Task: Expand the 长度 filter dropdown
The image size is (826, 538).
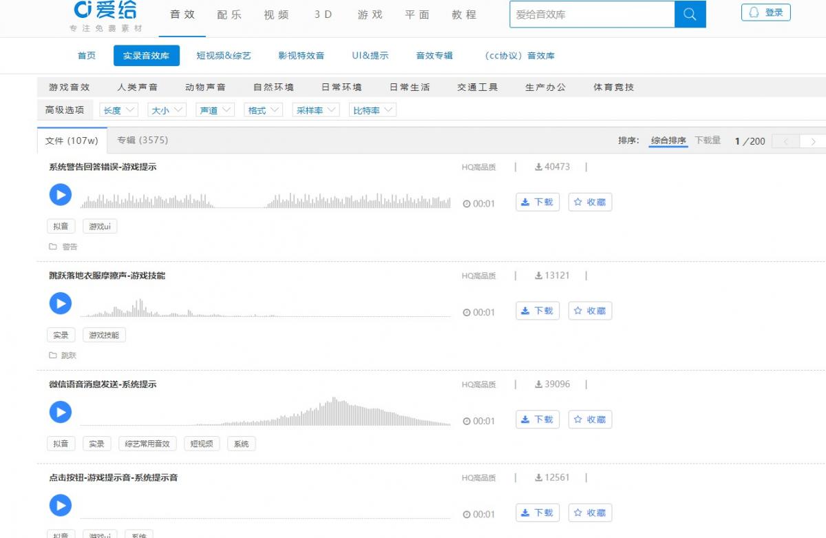Action: [119, 110]
